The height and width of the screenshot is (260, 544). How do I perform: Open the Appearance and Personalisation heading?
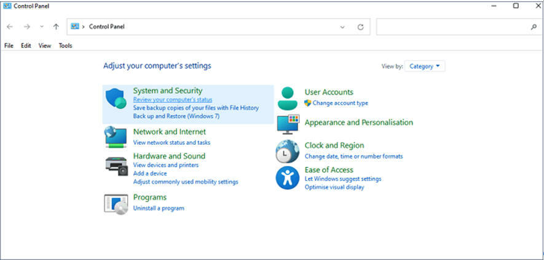click(359, 123)
